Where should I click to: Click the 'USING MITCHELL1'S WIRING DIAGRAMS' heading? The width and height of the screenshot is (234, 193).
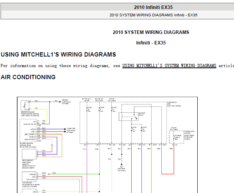coord(58,55)
